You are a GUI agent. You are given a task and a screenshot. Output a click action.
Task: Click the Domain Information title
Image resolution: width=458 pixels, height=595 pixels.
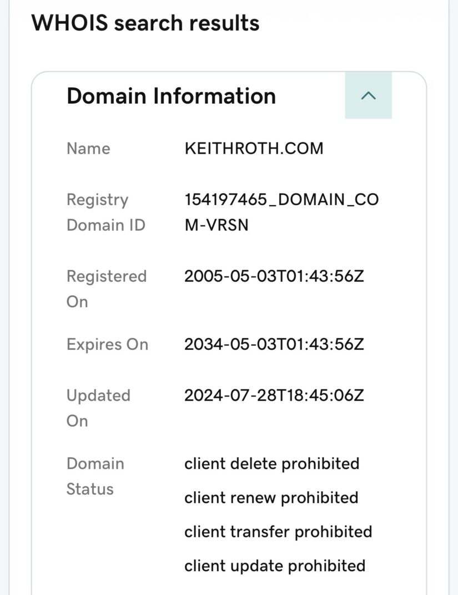(x=171, y=96)
